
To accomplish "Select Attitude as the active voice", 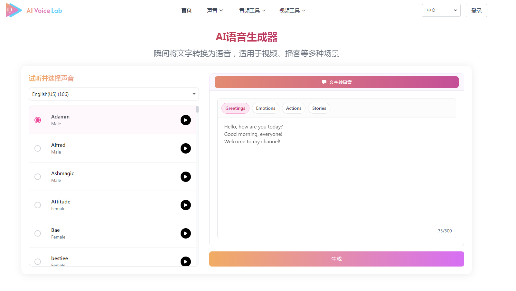I will click(37, 205).
